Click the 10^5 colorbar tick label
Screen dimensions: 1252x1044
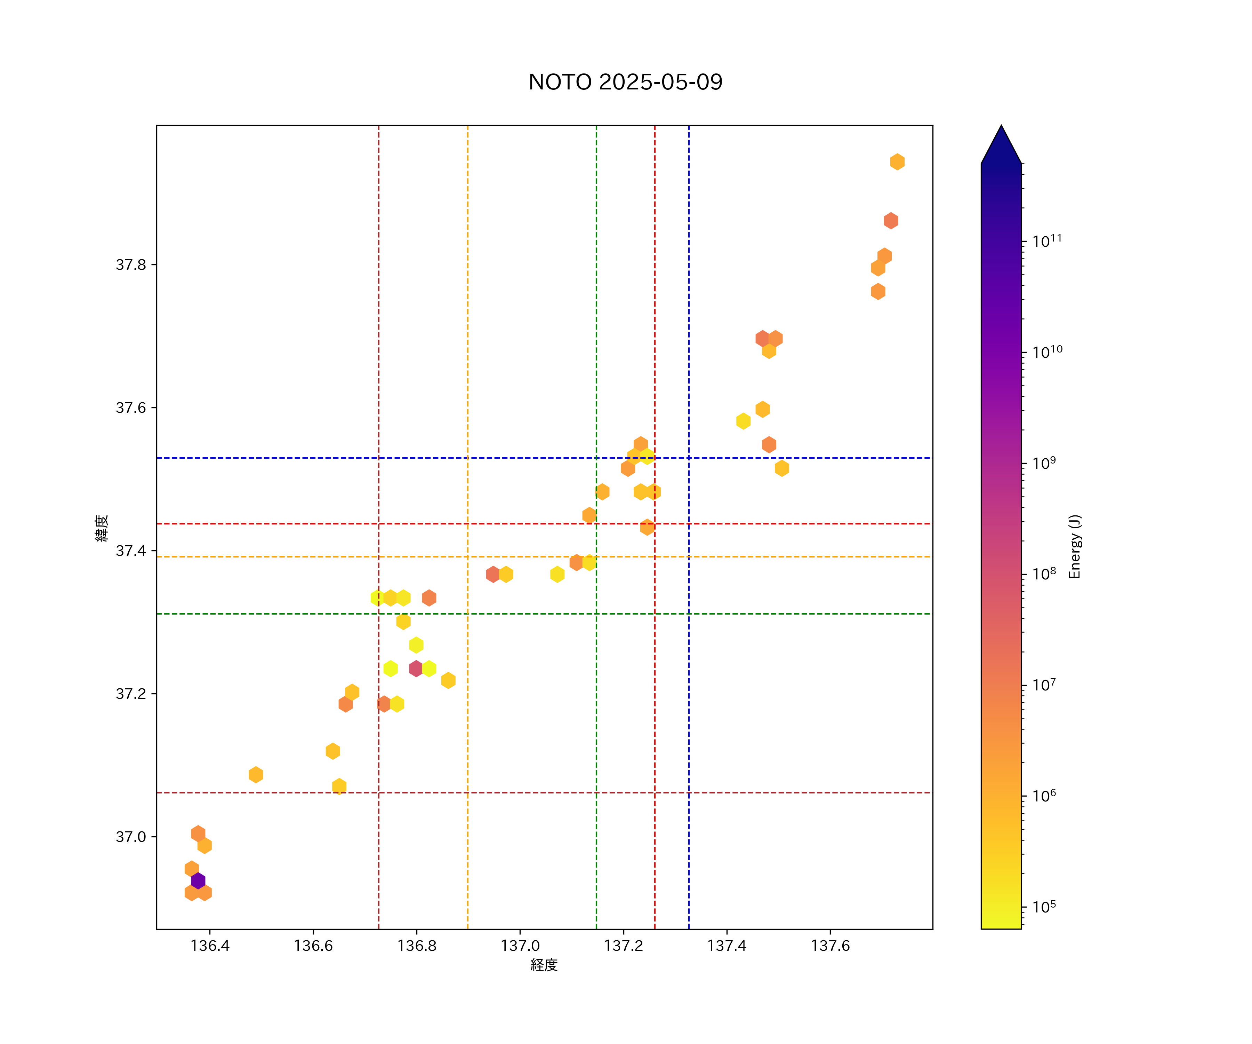click(x=1044, y=907)
